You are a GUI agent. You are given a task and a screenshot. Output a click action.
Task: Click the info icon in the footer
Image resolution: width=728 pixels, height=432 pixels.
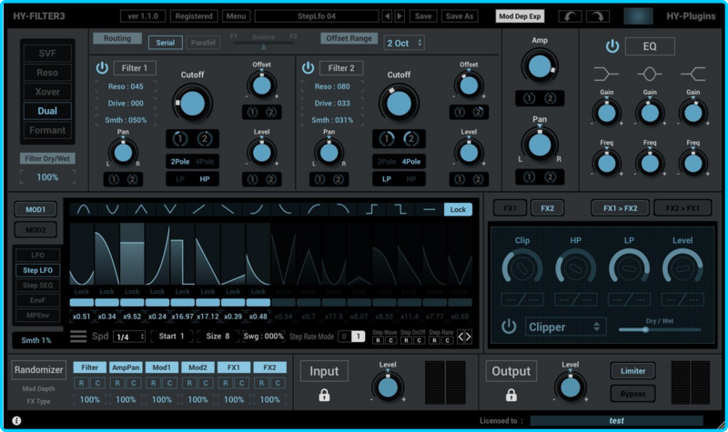click(x=16, y=420)
